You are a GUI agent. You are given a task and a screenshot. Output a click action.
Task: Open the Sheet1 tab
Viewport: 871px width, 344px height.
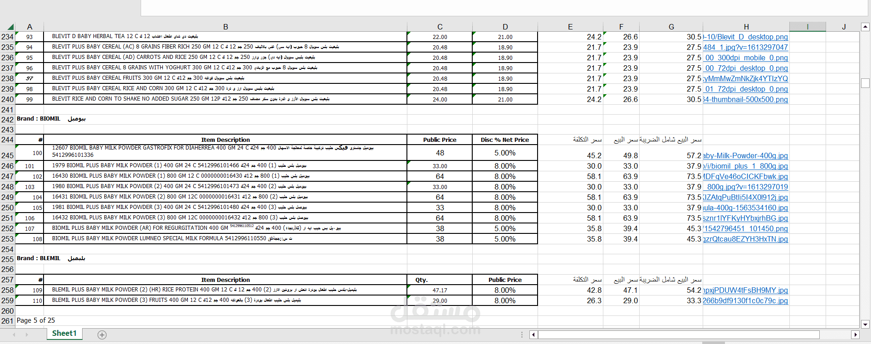64,334
